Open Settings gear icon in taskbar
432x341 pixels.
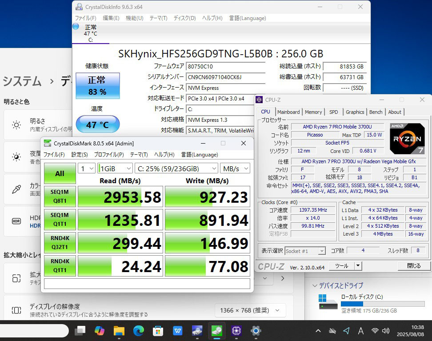pyautogui.click(x=256, y=330)
